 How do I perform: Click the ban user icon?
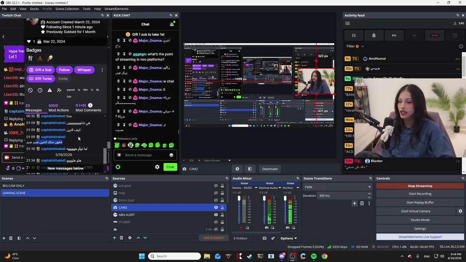click(30, 90)
